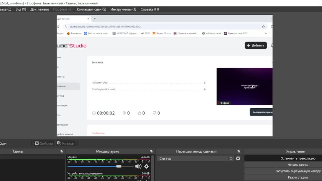This screenshot has height=181, width=322.
Task: Click the Просмотров statistics row
Action: pos(149,83)
